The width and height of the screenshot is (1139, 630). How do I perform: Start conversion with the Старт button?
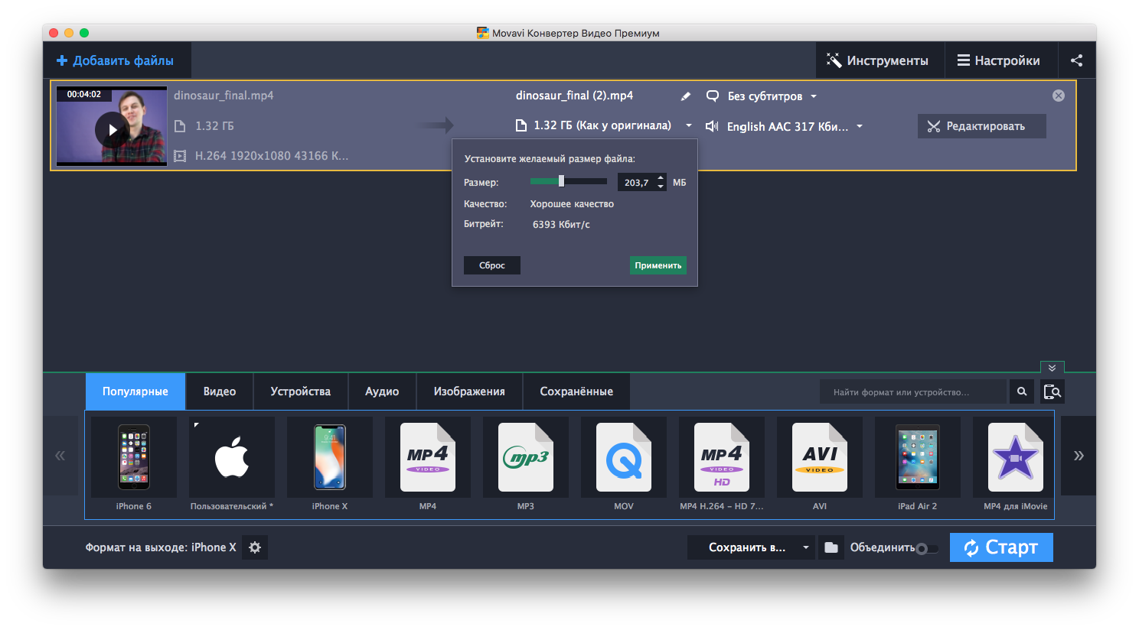click(1001, 547)
